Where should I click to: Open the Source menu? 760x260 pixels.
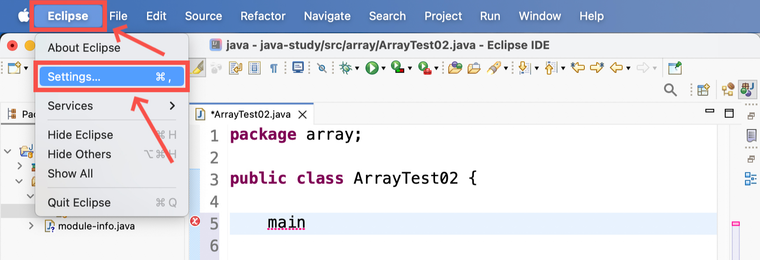tap(203, 16)
